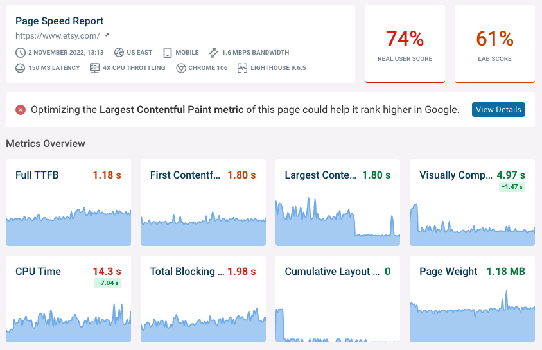Open the Visually Complete chart card
Viewport: 542px width, 350px height.
[x=472, y=202]
